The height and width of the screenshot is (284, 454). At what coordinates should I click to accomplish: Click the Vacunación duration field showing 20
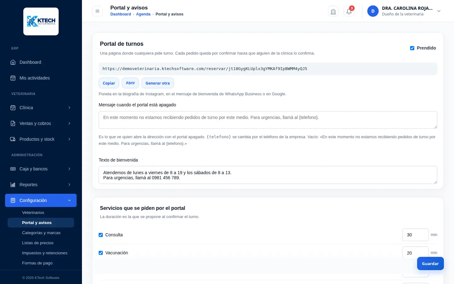click(416, 253)
